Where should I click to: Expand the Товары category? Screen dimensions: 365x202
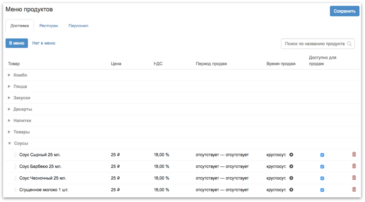9,132
